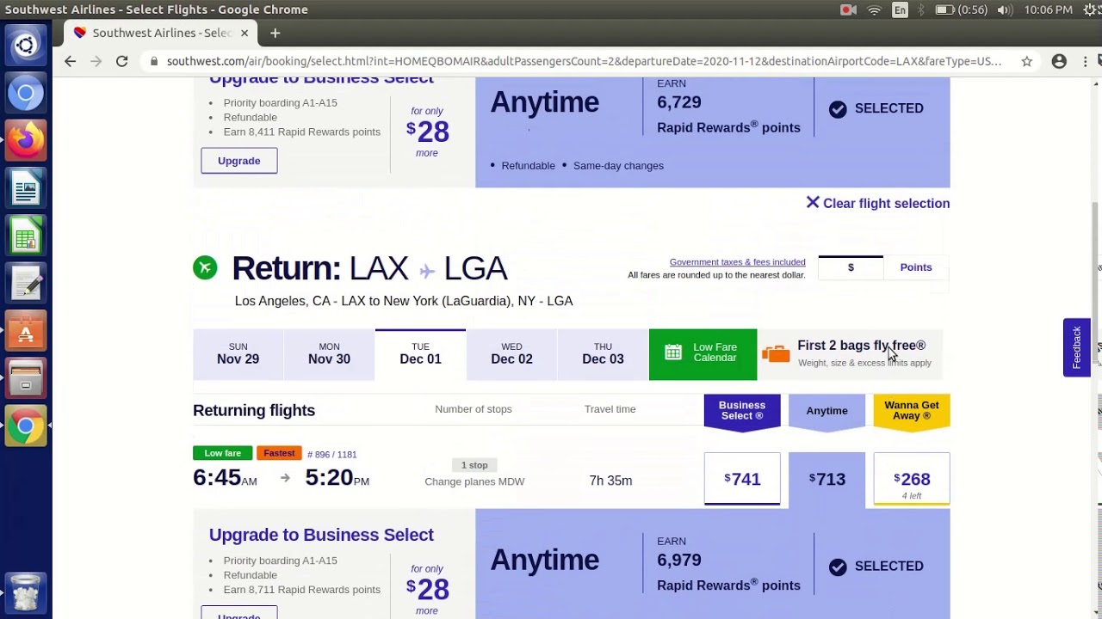Reload the Southwest page
The width and height of the screenshot is (1102, 619).
point(122,61)
